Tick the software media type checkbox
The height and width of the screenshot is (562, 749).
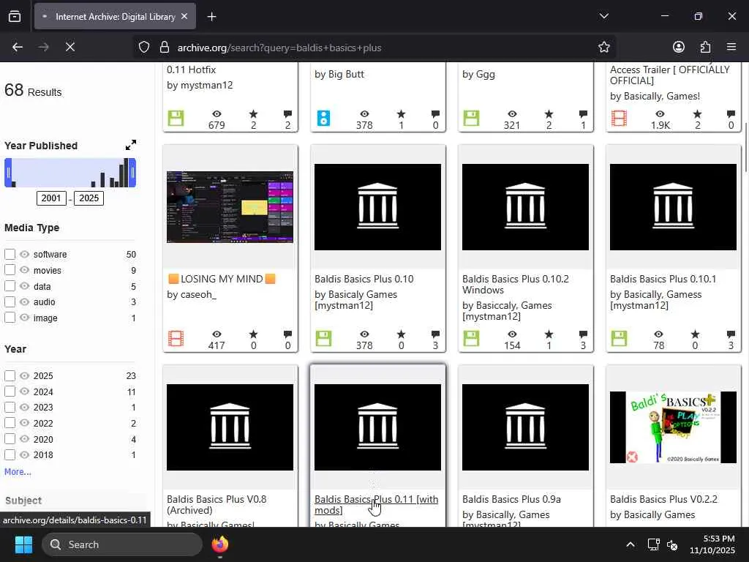coord(10,254)
